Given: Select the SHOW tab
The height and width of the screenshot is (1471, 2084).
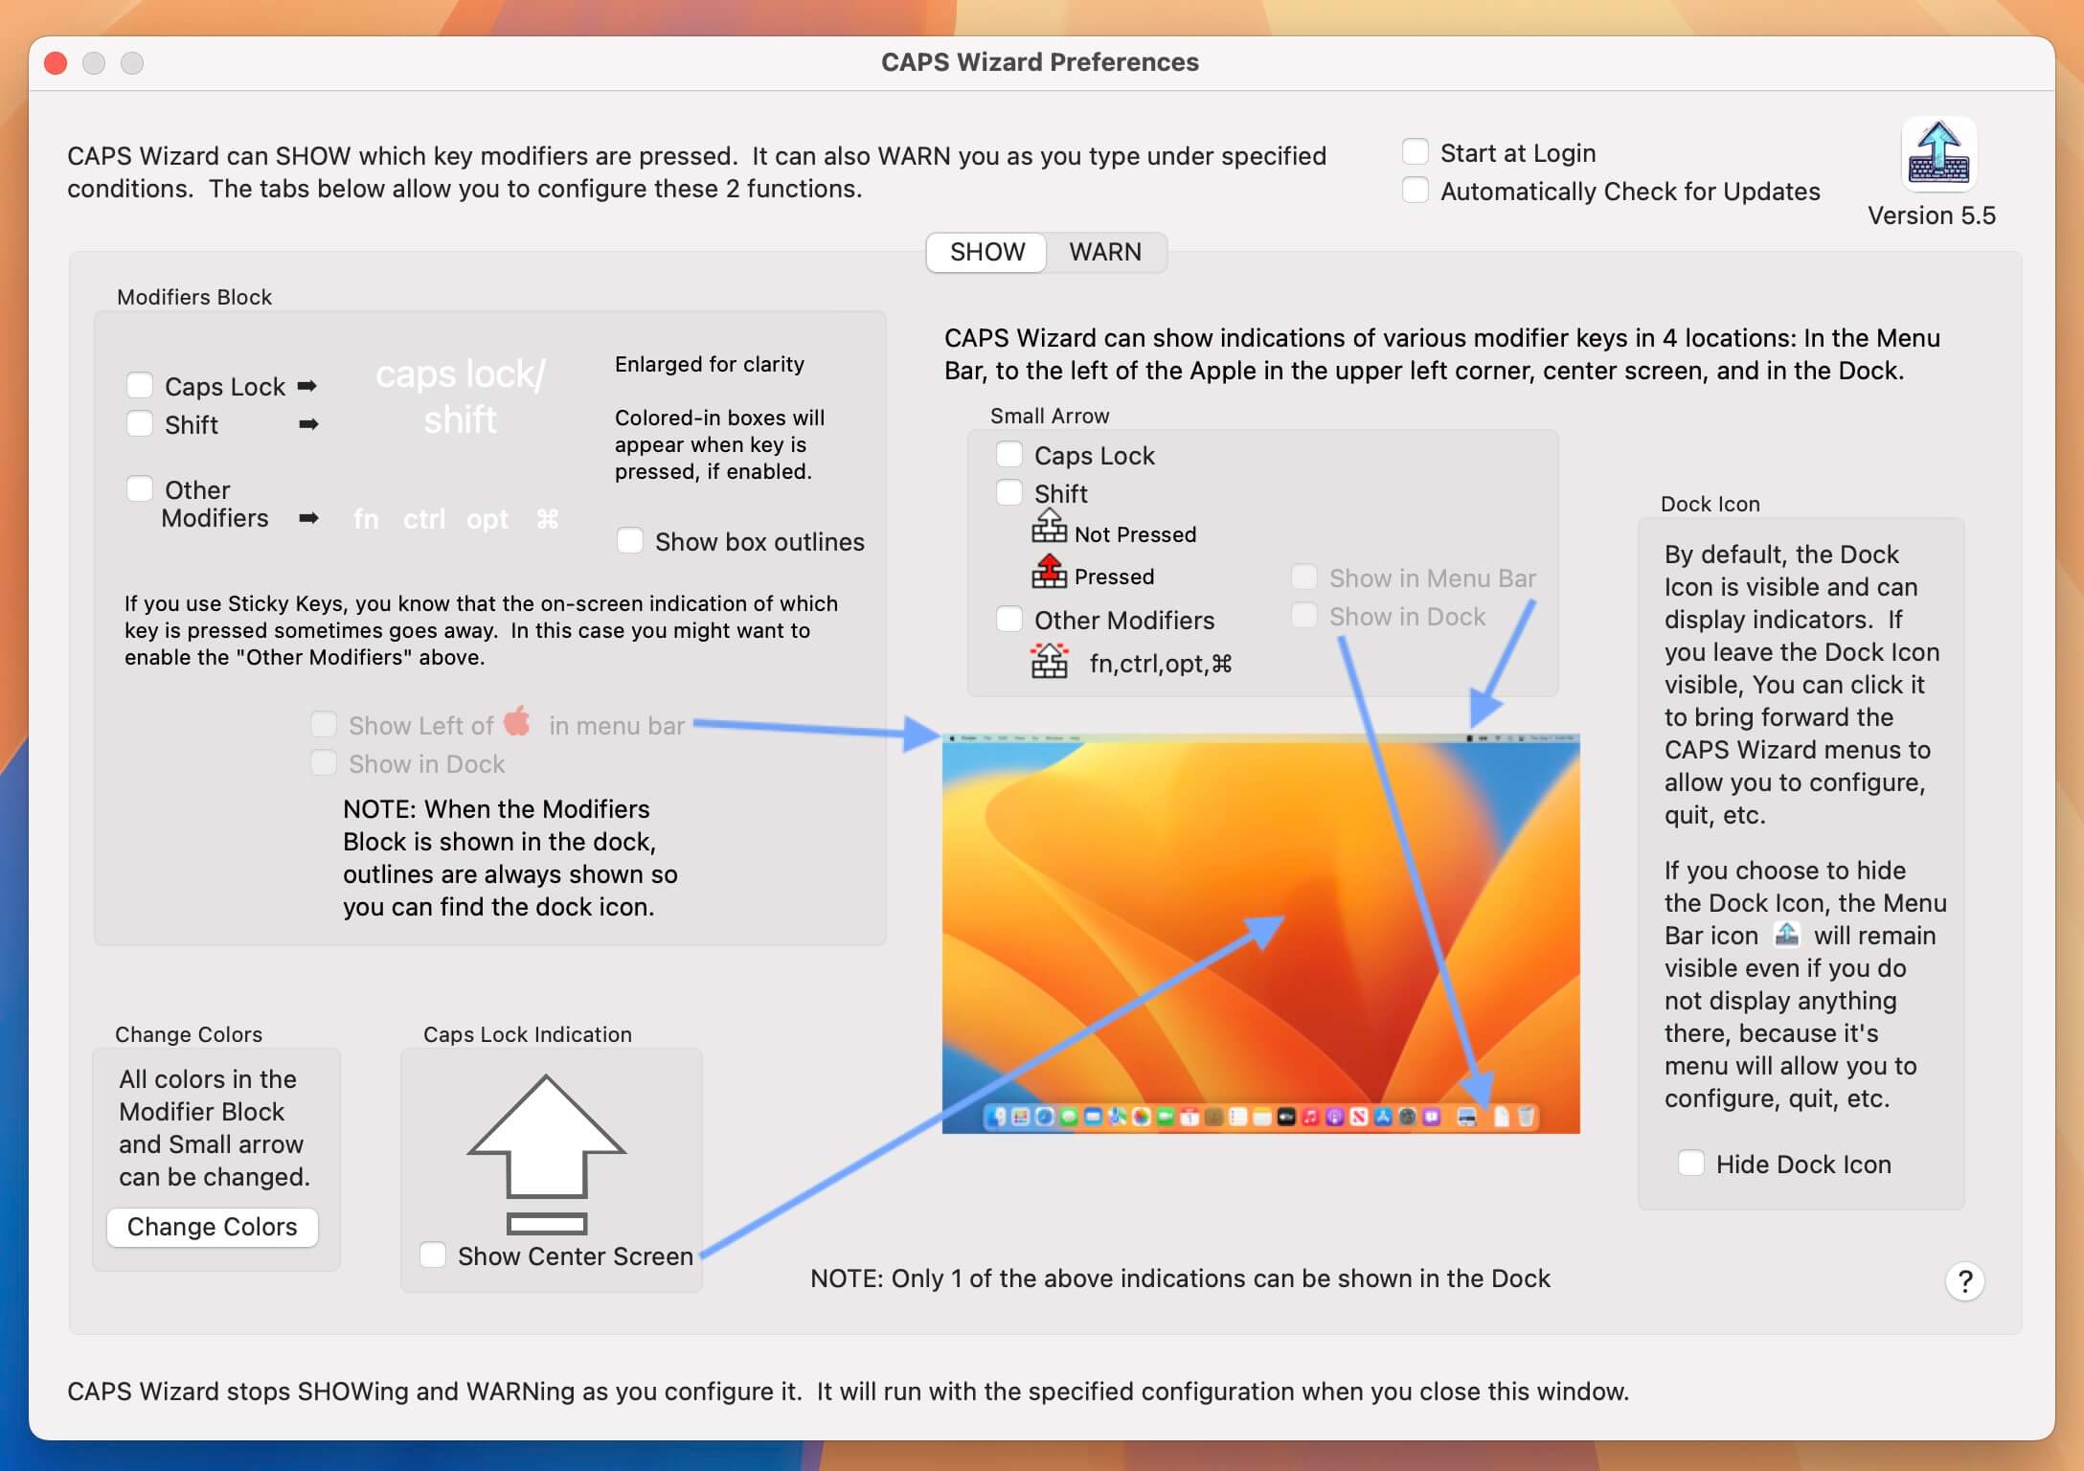Looking at the screenshot, I should coord(987,252).
